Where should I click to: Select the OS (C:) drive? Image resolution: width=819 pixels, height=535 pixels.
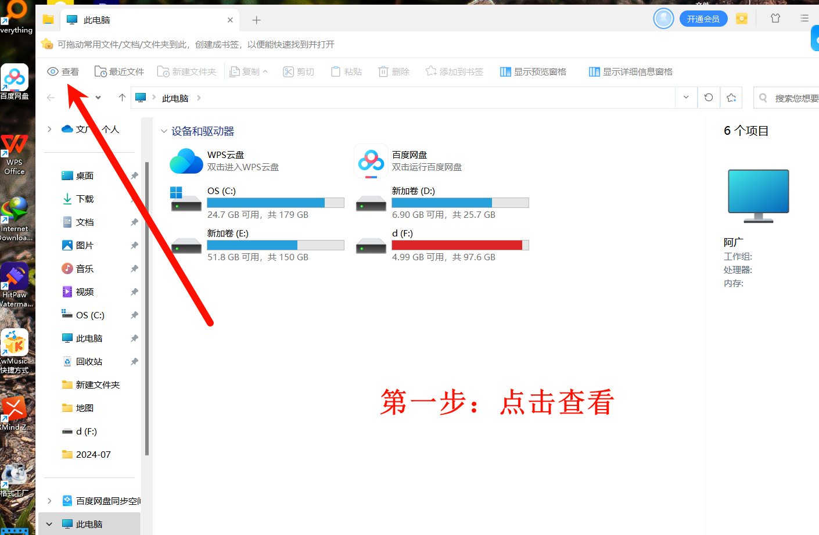221,191
